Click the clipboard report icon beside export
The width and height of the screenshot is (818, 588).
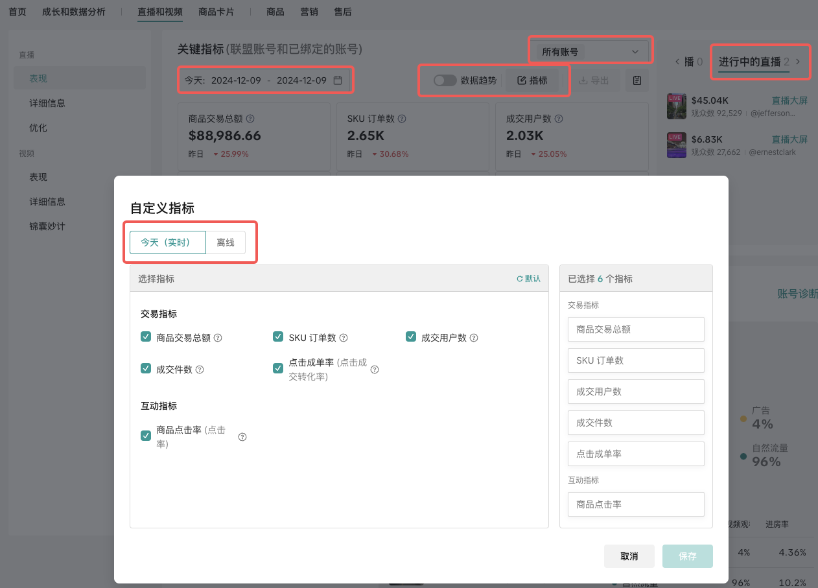(x=637, y=80)
